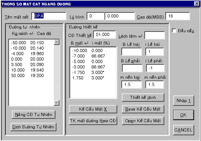Image resolution: width=201 pixels, height=141 pixels.
Task: Click the Cao độ(MSS) input field
Action: click(178, 16)
